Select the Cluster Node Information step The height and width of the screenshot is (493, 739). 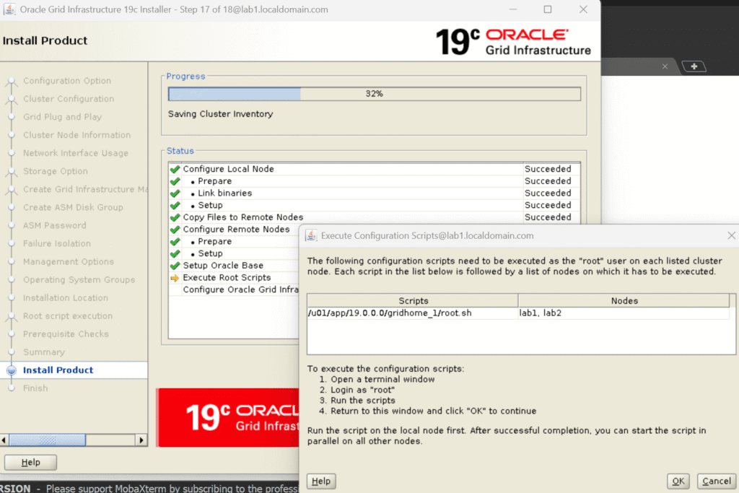click(x=76, y=135)
